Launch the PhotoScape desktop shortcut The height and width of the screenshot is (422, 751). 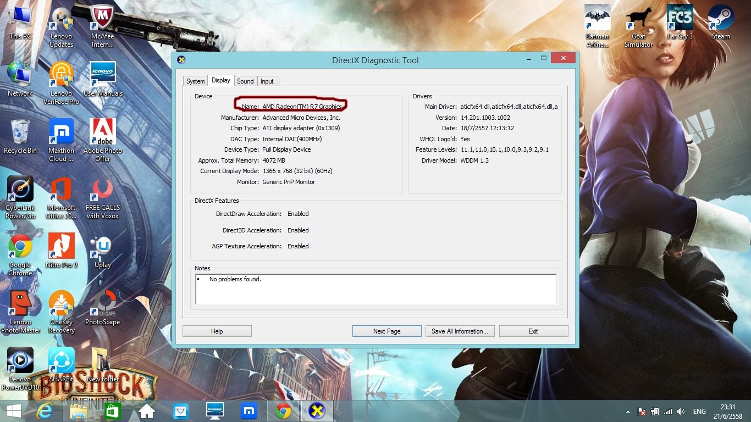103,308
